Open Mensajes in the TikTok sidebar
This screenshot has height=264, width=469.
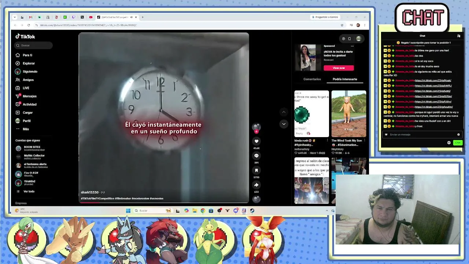tap(26, 96)
